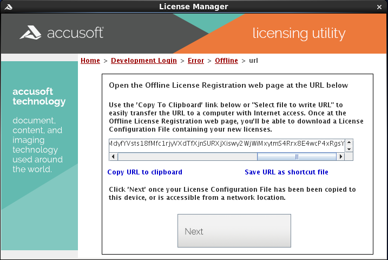This screenshot has height=260, width=388.
Task: Open the window menu icon in title bar
Action: pos(8,6)
